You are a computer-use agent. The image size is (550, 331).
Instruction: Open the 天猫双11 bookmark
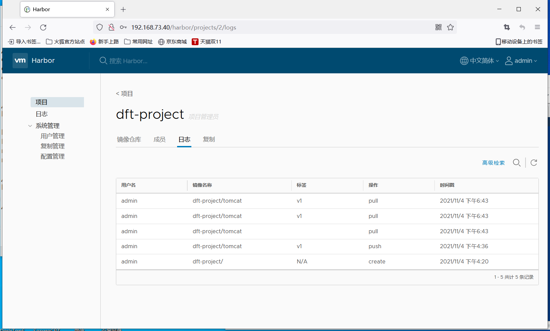pos(206,42)
